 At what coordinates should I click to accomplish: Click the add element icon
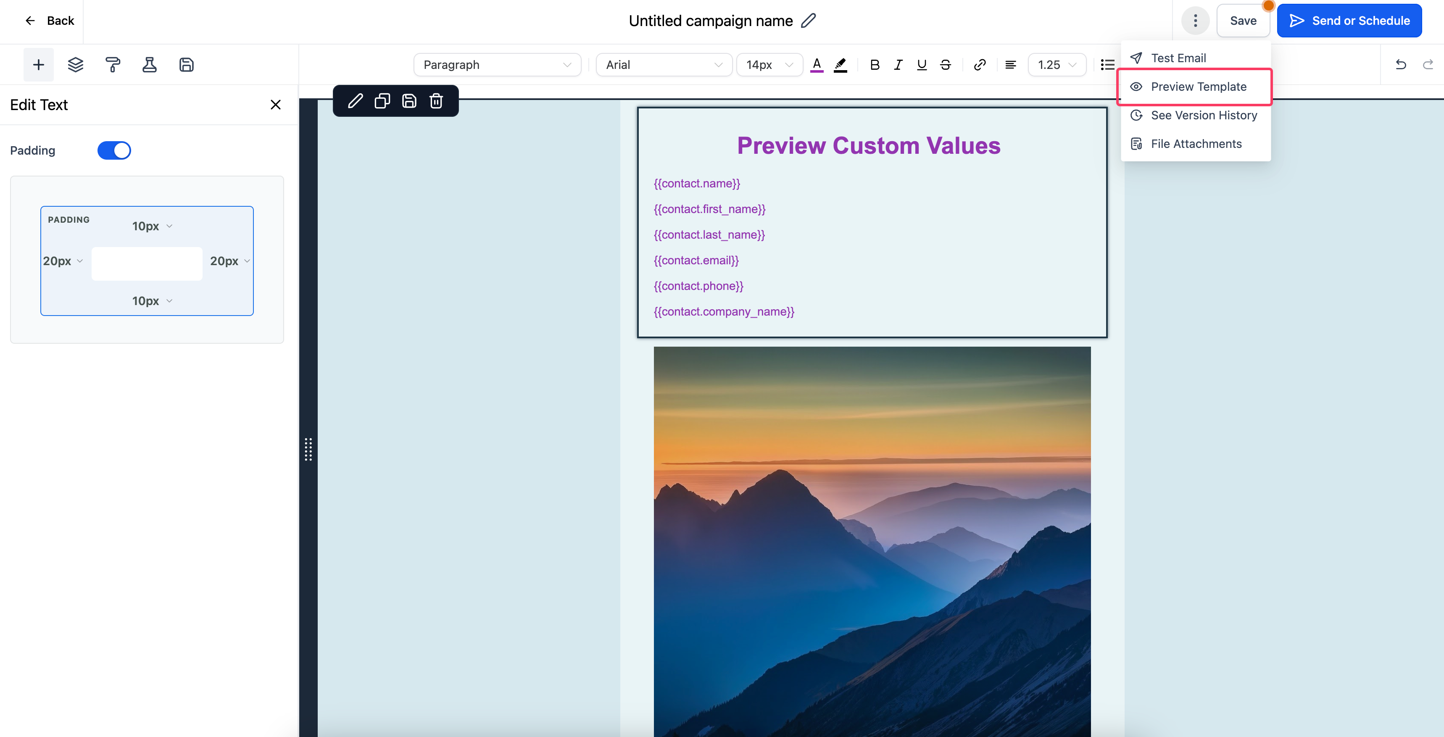37,63
